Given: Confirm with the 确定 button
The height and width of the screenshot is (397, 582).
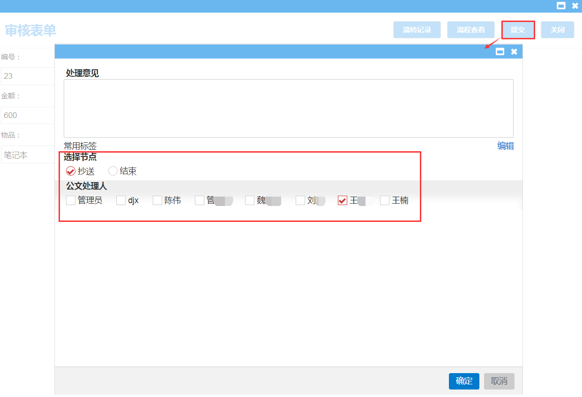Looking at the screenshot, I should [x=463, y=381].
